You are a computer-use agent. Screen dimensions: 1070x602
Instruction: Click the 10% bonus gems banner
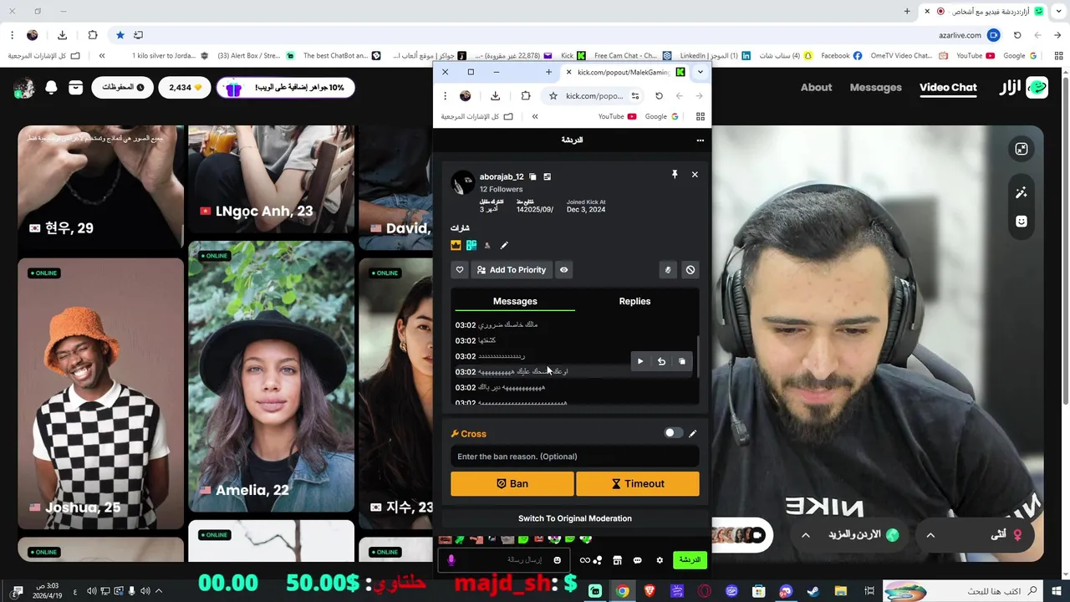(x=286, y=87)
